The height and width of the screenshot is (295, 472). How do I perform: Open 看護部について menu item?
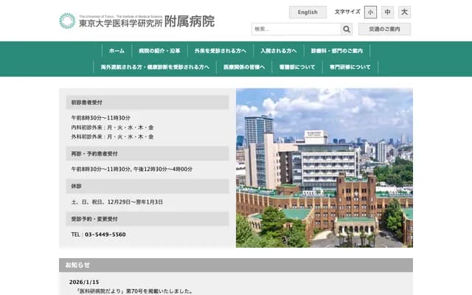[x=297, y=67]
